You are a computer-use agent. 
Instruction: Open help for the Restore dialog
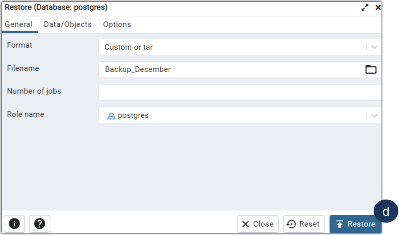[39, 224]
